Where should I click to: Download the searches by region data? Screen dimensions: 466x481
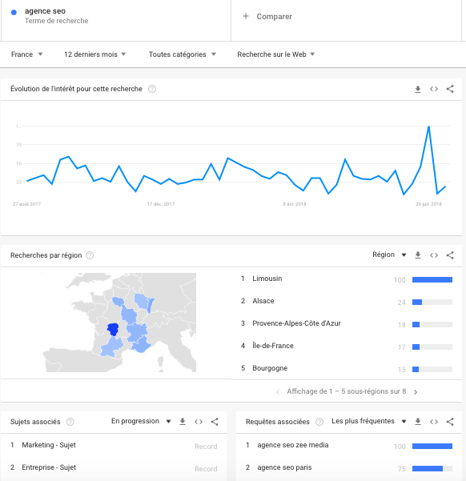tap(418, 255)
